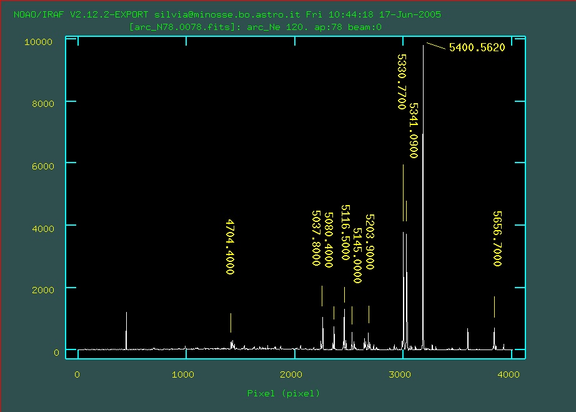Click the yellow tick marker below the 5656.7000 label
Image resolution: width=576 pixels, height=412 pixels.
tap(494, 306)
